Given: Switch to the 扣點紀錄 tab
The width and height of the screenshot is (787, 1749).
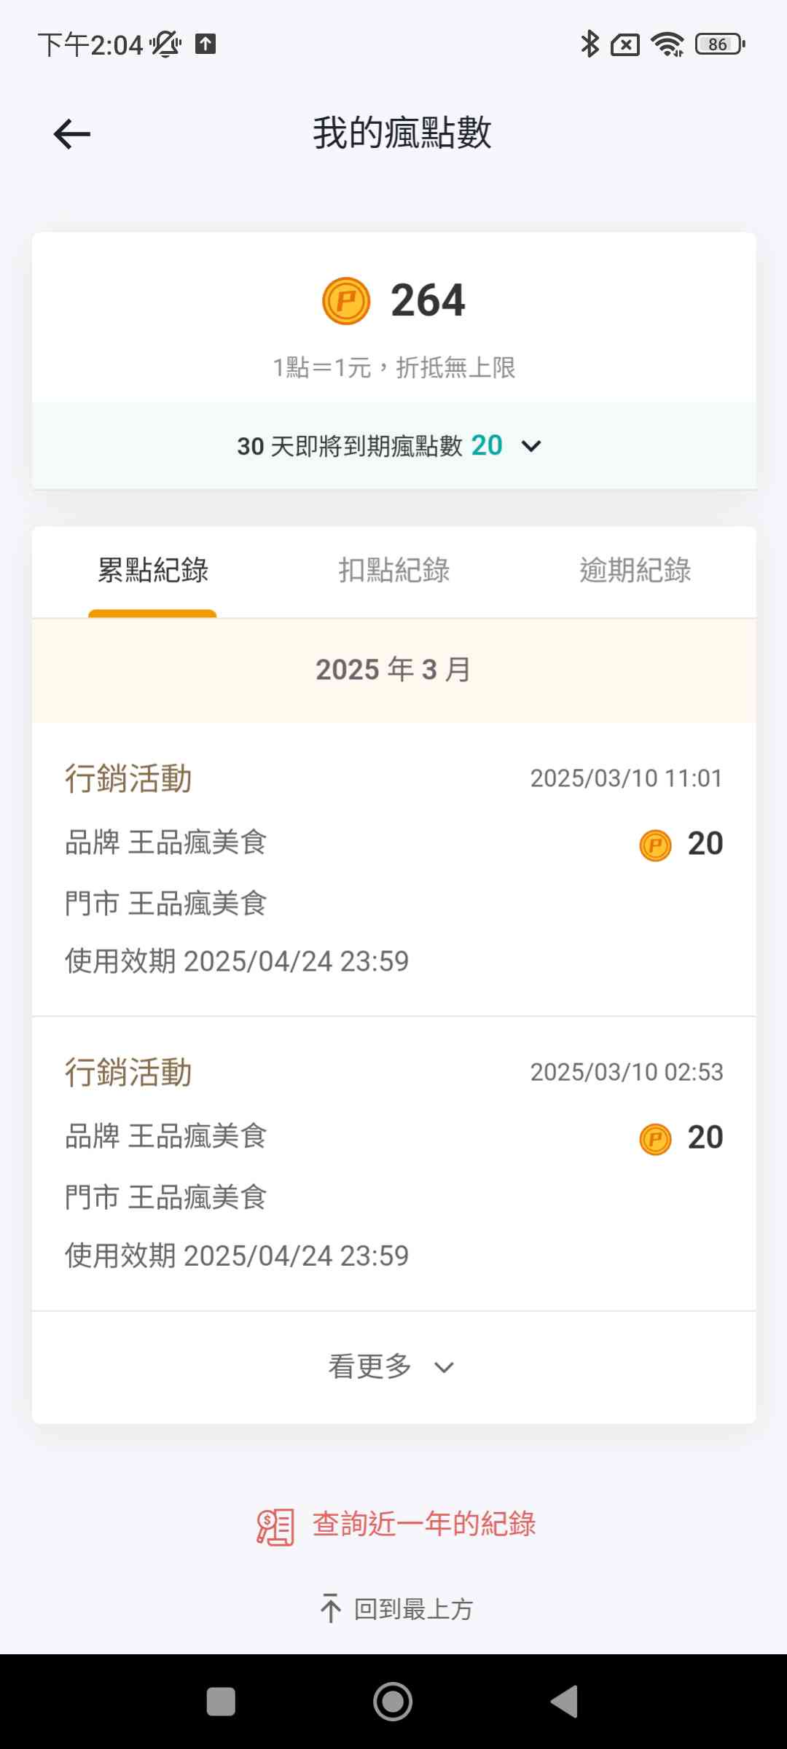Looking at the screenshot, I should (393, 570).
